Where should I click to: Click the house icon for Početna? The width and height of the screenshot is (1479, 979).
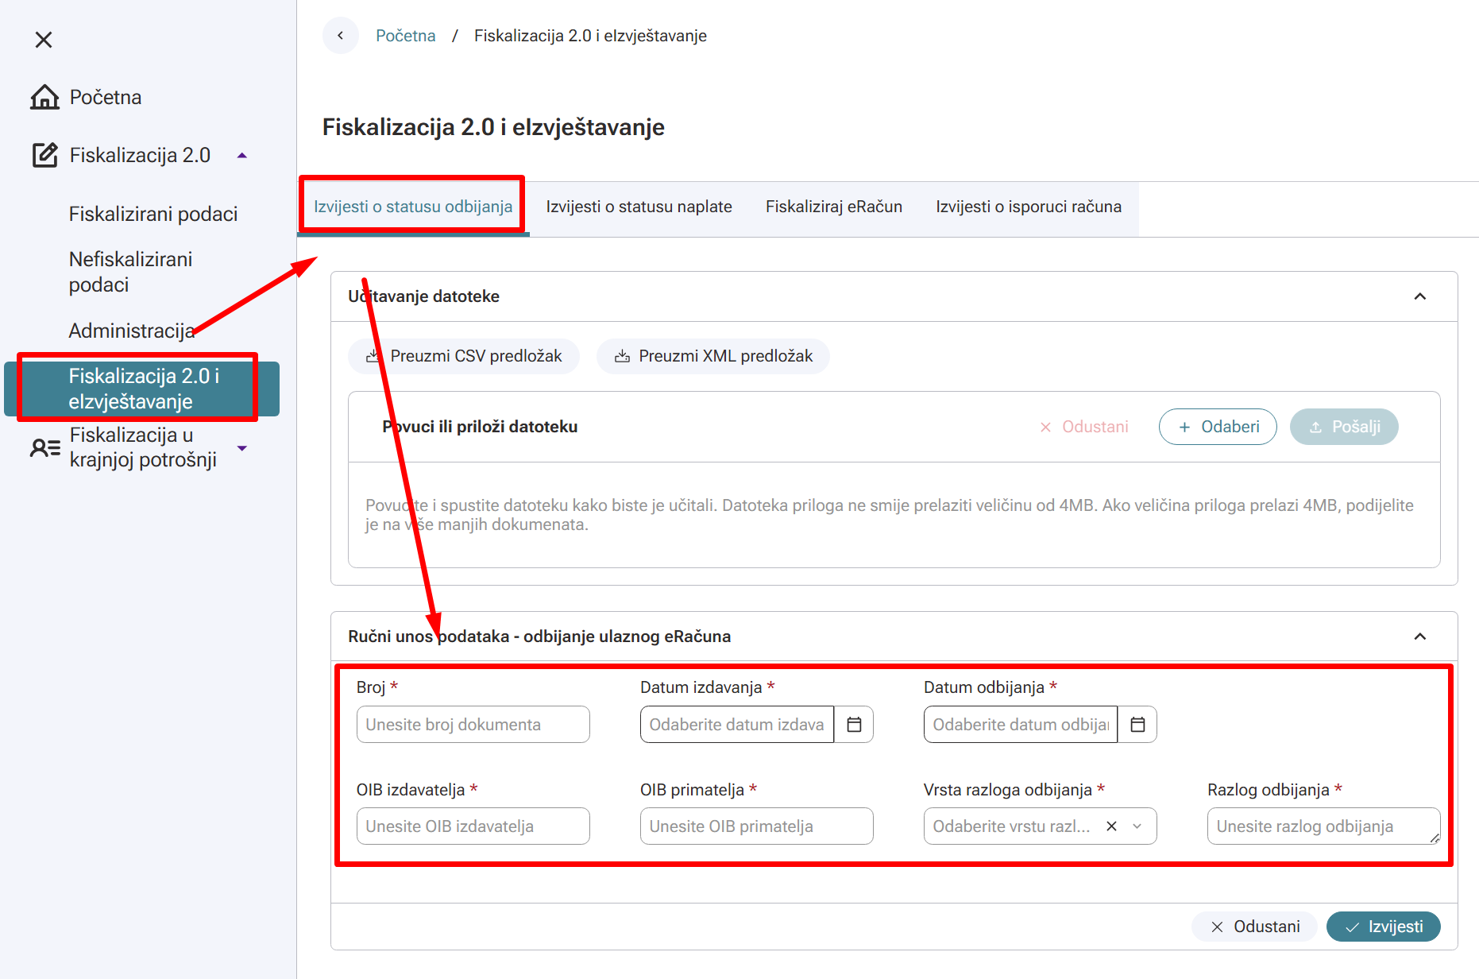click(44, 97)
